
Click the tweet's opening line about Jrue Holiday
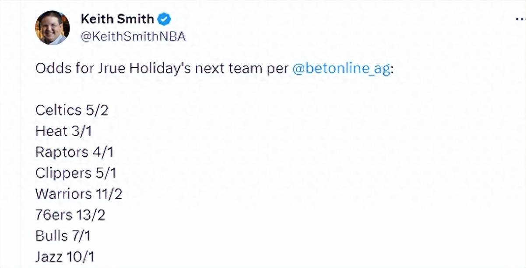click(214, 69)
